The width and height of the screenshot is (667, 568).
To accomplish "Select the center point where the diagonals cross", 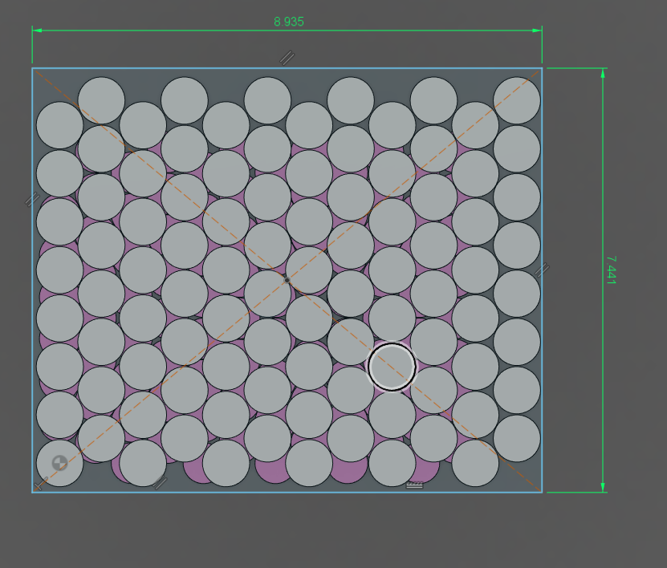I will coord(287,279).
